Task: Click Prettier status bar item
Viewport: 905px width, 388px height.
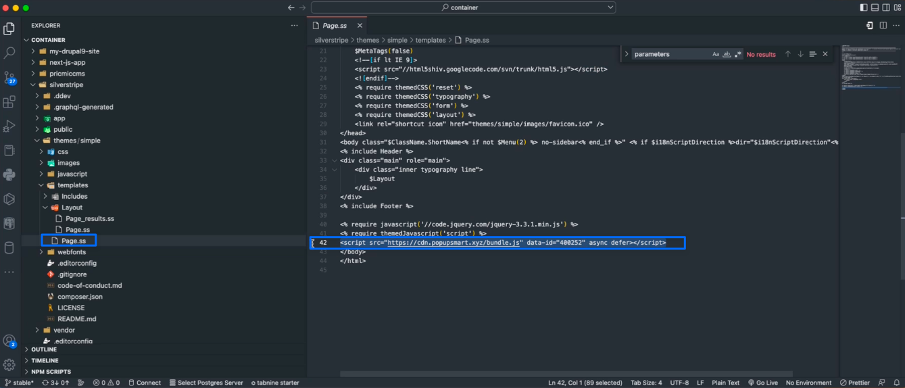Action: [854, 383]
